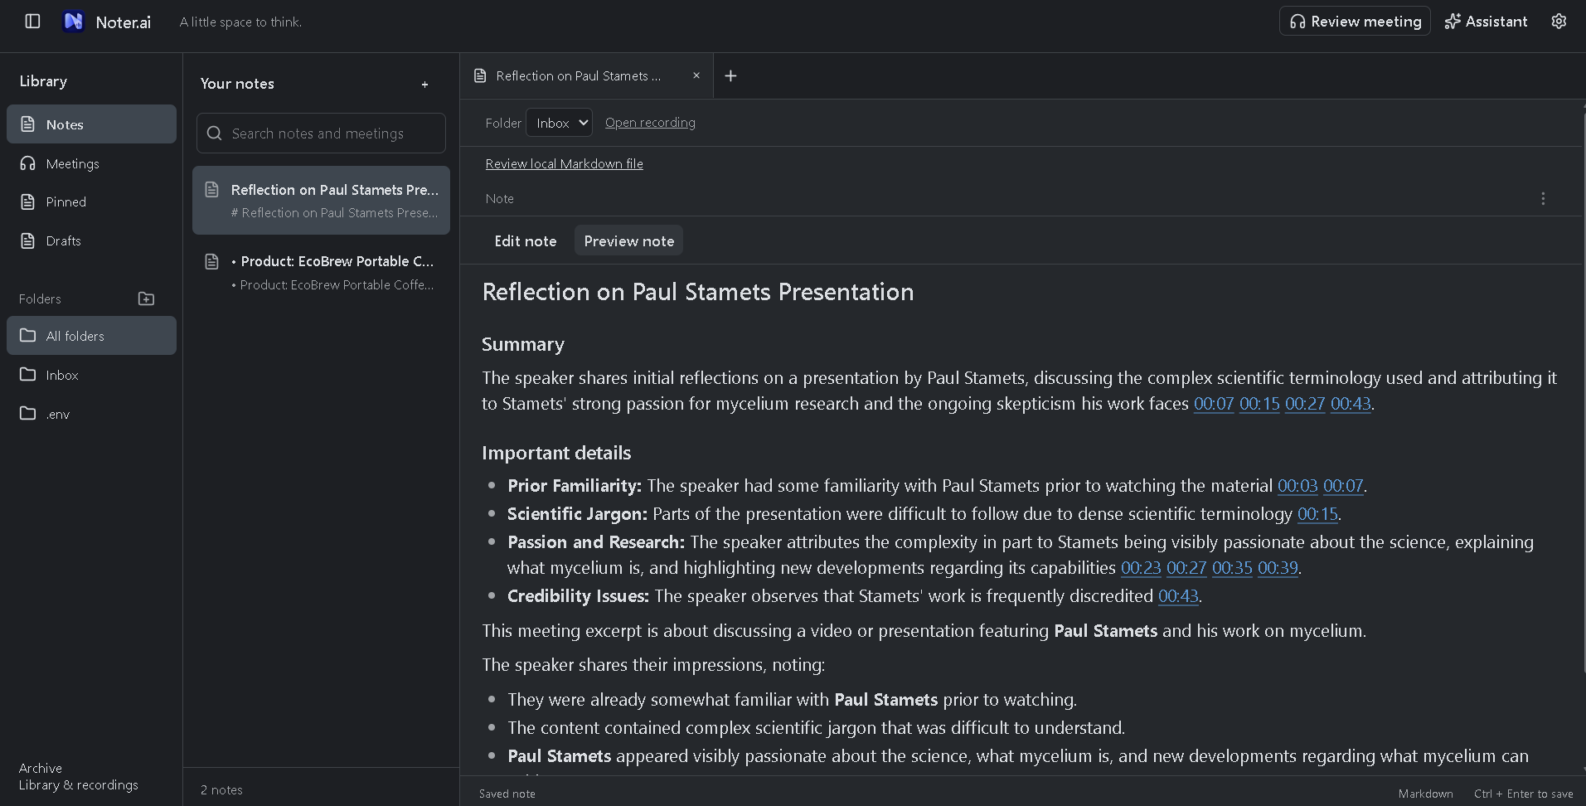1586x806 pixels.
Task: Open the note options three-dot menu
Action: click(1543, 199)
